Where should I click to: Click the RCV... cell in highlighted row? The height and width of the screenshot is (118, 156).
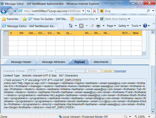click(126, 33)
